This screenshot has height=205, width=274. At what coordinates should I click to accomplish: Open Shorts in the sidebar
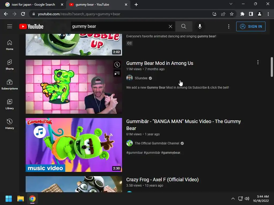(10, 65)
